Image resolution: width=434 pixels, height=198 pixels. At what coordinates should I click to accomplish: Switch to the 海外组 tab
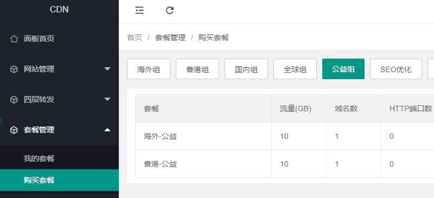pyautogui.click(x=149, y=69)
